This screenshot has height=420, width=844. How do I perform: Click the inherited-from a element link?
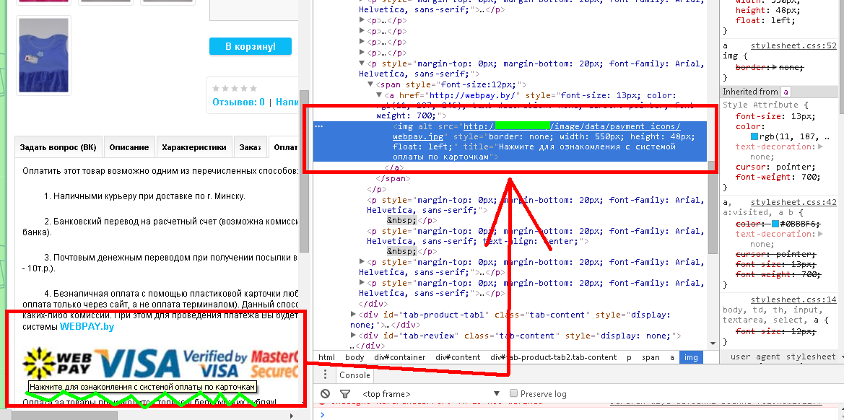point(786,92)
